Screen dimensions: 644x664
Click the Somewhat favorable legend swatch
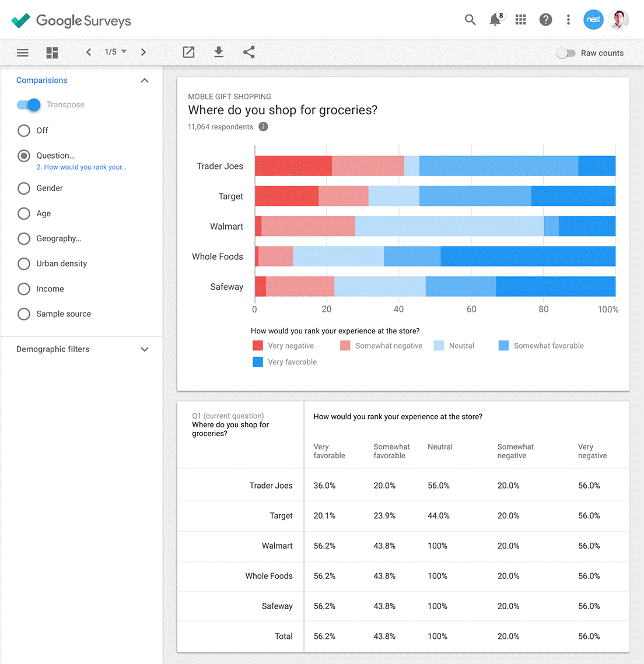(504, 346)
